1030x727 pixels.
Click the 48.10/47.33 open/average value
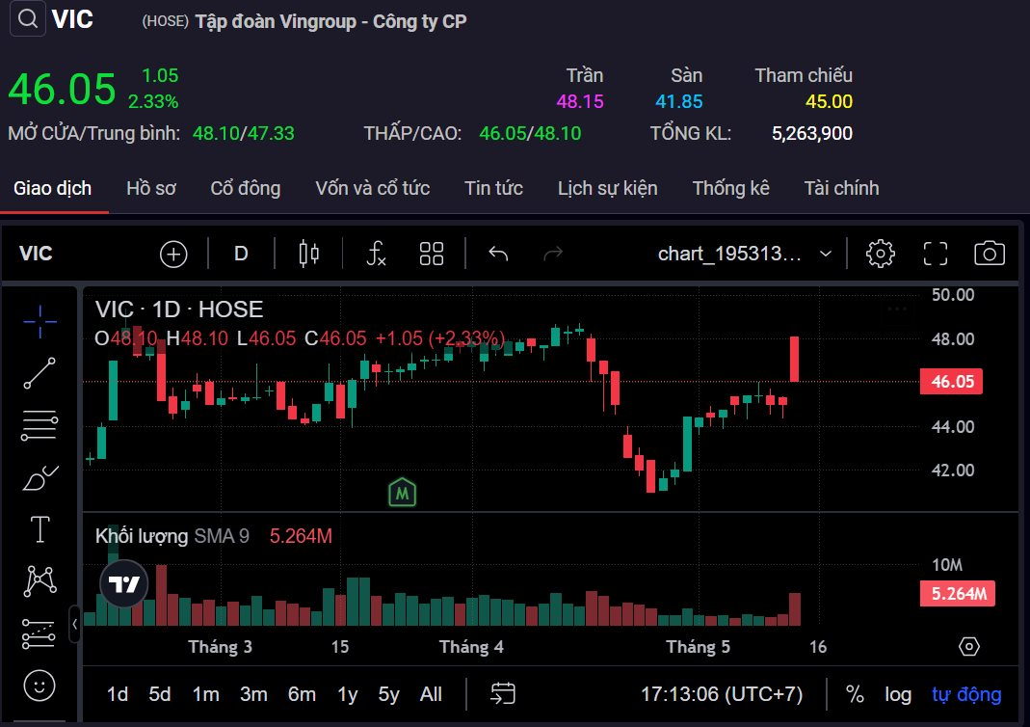coord(243,133)
